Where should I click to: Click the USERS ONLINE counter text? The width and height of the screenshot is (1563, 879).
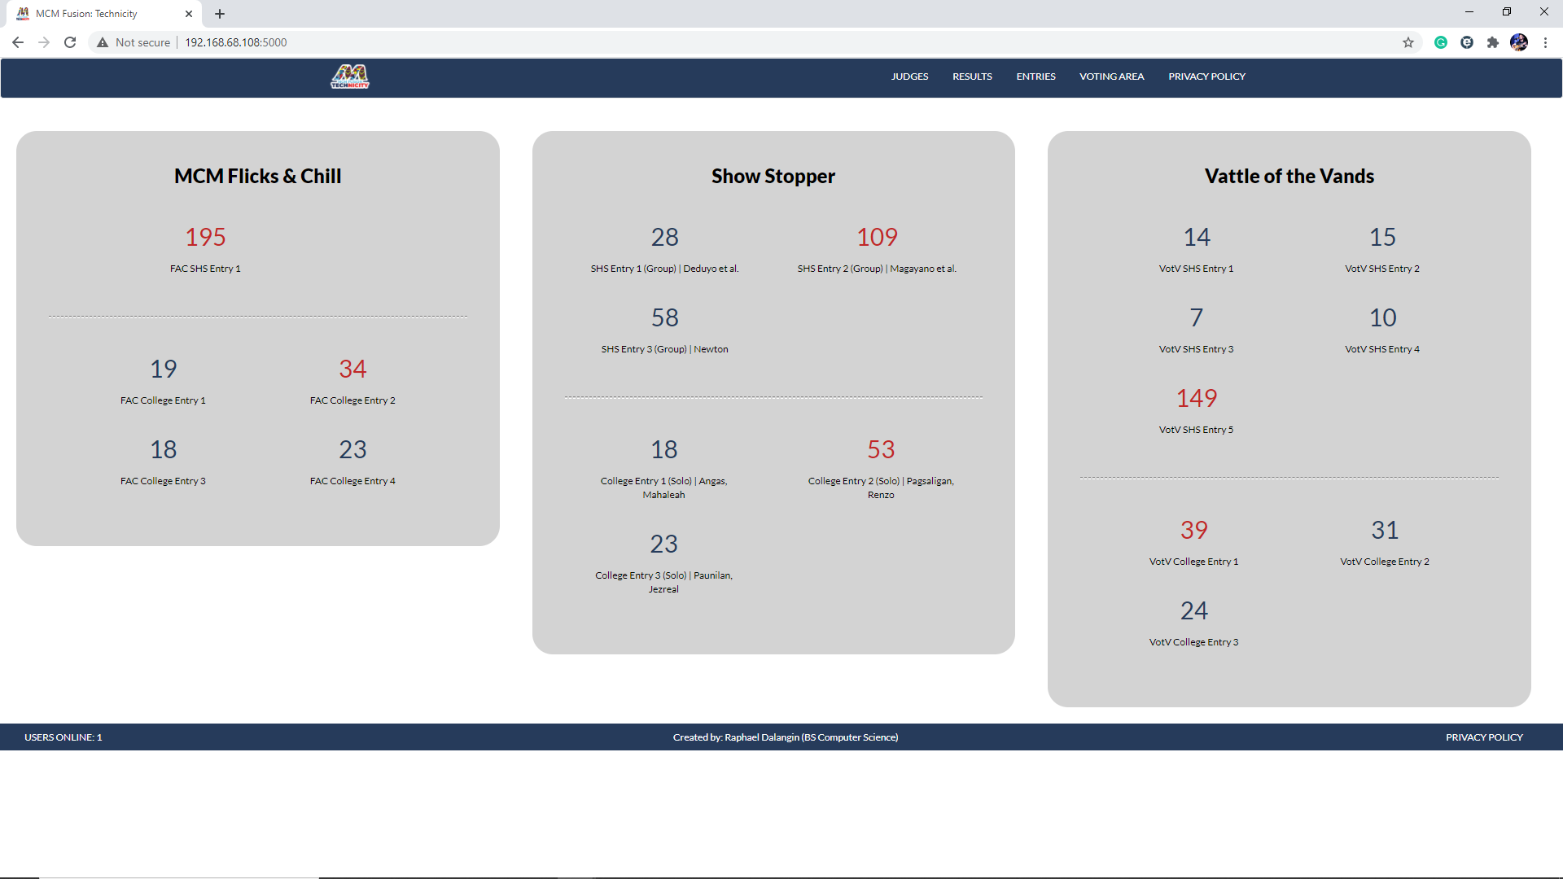tap(62, 737)
